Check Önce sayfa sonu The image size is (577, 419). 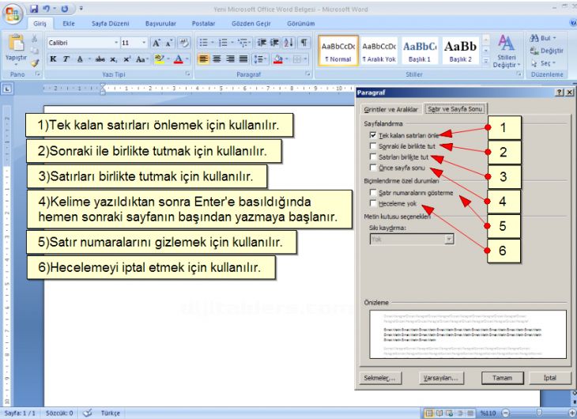click(x=373, y=168)
